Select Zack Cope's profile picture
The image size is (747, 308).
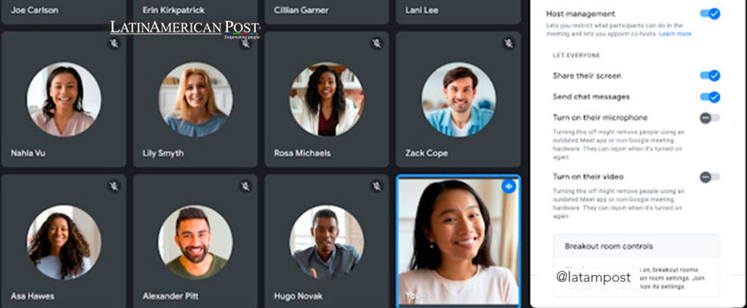click(459, 99)
